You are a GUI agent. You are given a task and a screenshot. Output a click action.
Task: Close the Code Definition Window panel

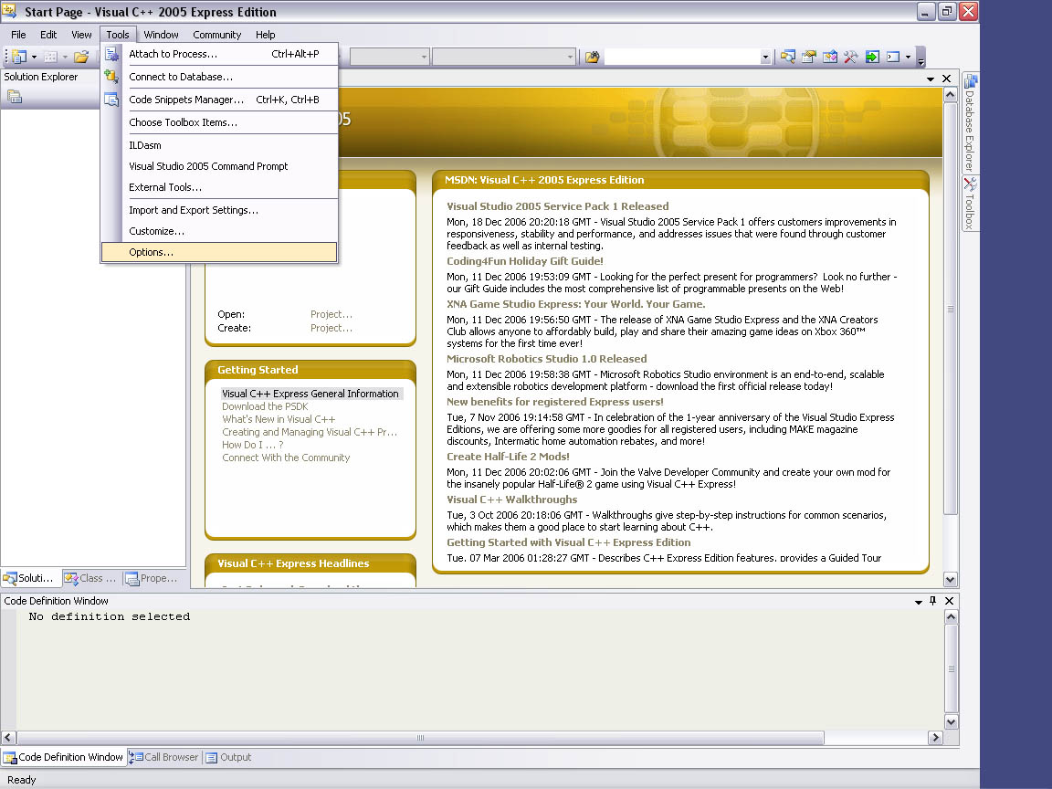950,601
